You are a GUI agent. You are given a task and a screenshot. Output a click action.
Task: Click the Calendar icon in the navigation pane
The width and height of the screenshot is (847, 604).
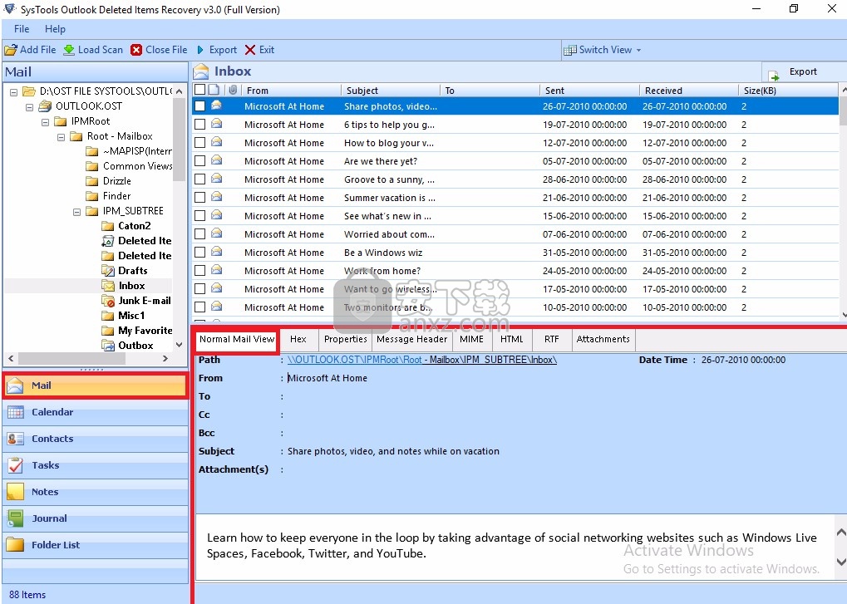click(16, 412)
